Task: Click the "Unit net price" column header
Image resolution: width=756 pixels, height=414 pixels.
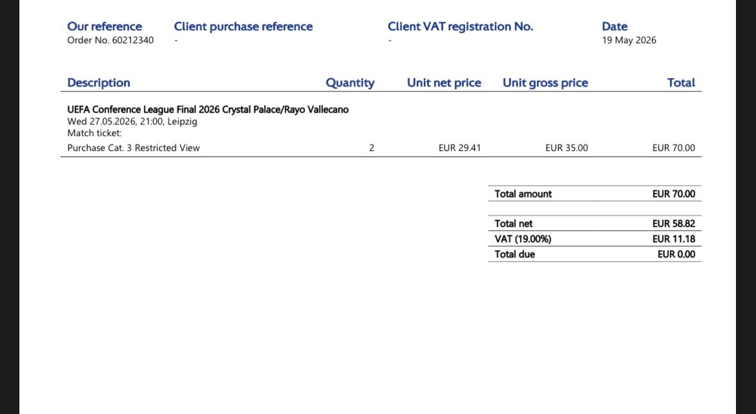Action: (x=444, y=83)
